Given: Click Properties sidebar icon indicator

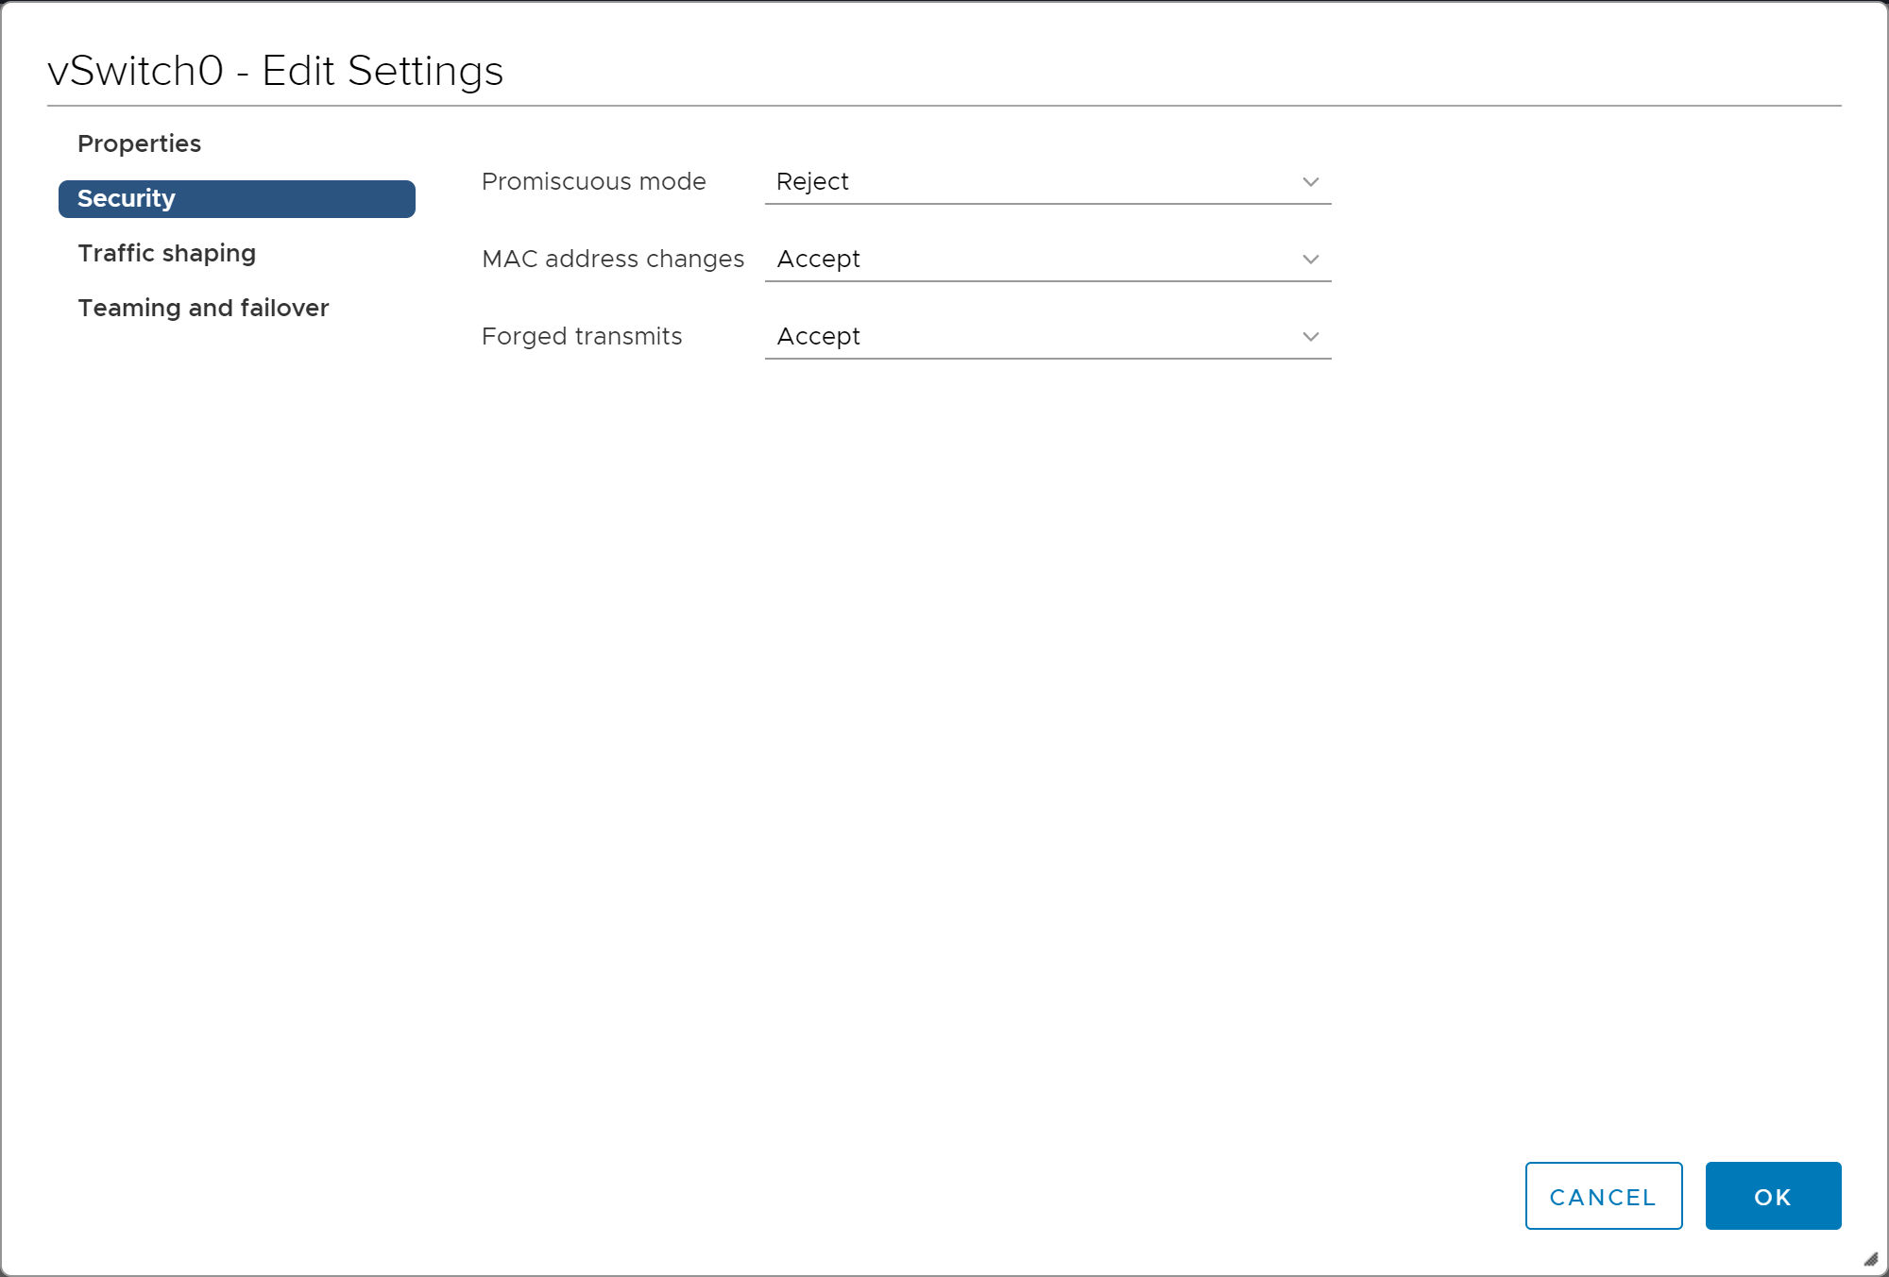Looking at the screenshot, I should [140, 143].
